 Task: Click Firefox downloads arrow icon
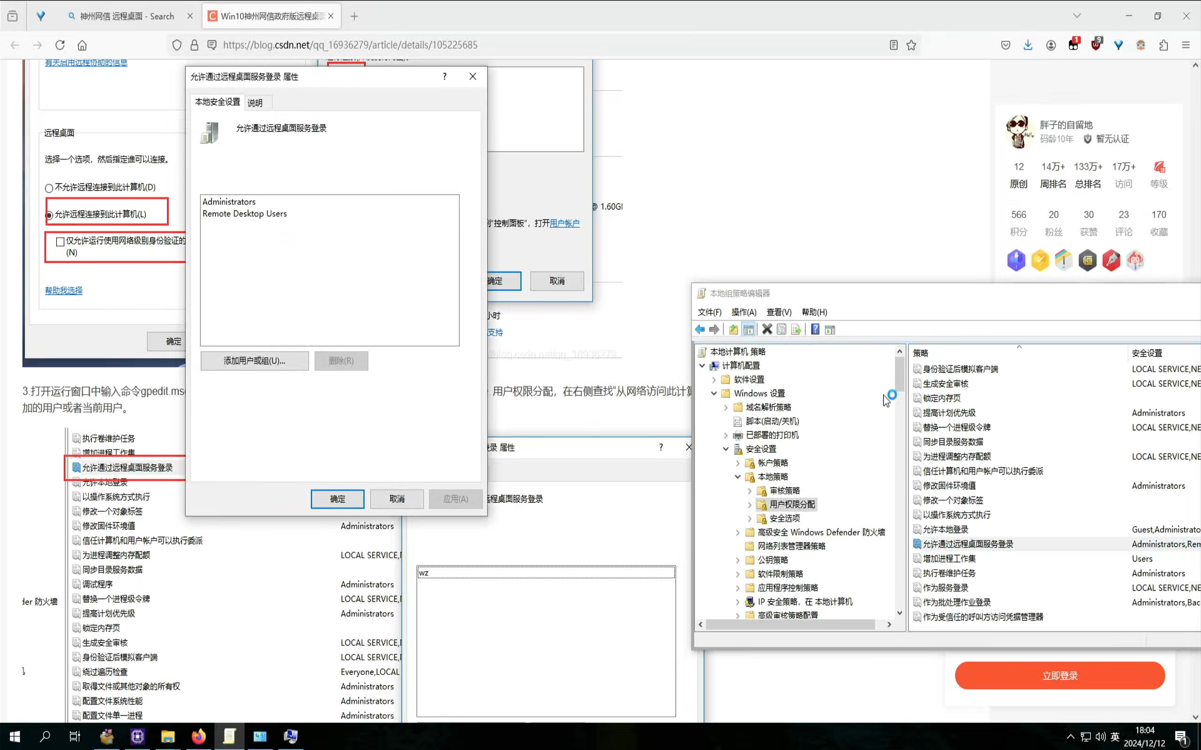pos(1028,45)
